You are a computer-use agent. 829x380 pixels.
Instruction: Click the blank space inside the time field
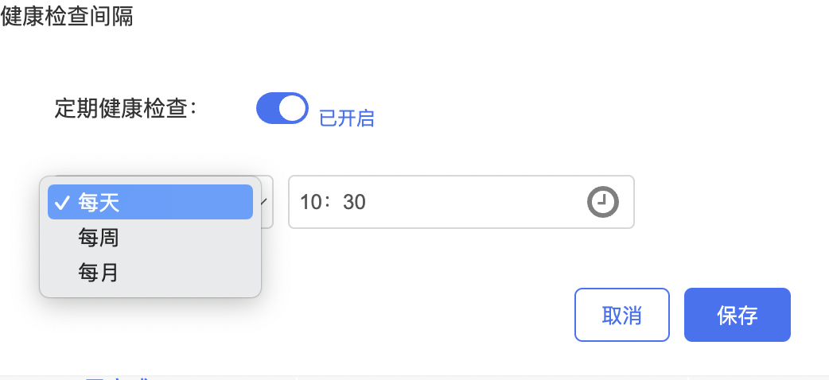pos(477,202)
